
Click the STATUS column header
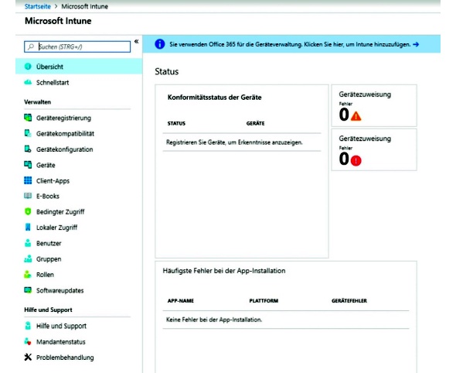click(x=176, y=123)
